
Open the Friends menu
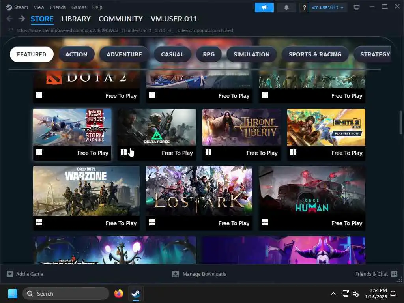(x=58, y=7)
